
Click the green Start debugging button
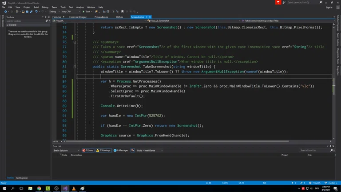coord(87,12)
